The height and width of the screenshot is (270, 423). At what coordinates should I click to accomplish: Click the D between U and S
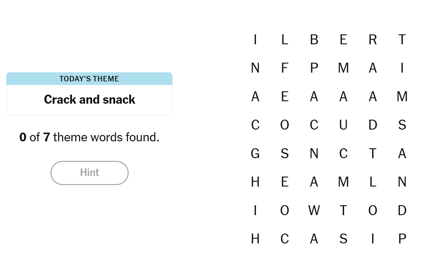coord(373,125)
